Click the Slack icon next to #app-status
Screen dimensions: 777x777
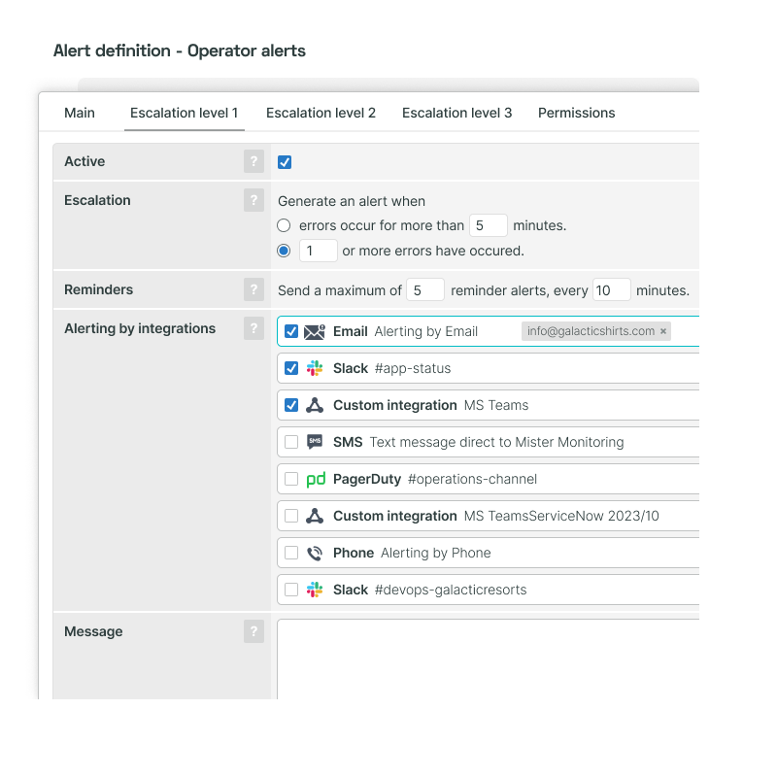click(314, 368)
